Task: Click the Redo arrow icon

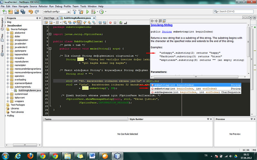Action: [37, 12]
